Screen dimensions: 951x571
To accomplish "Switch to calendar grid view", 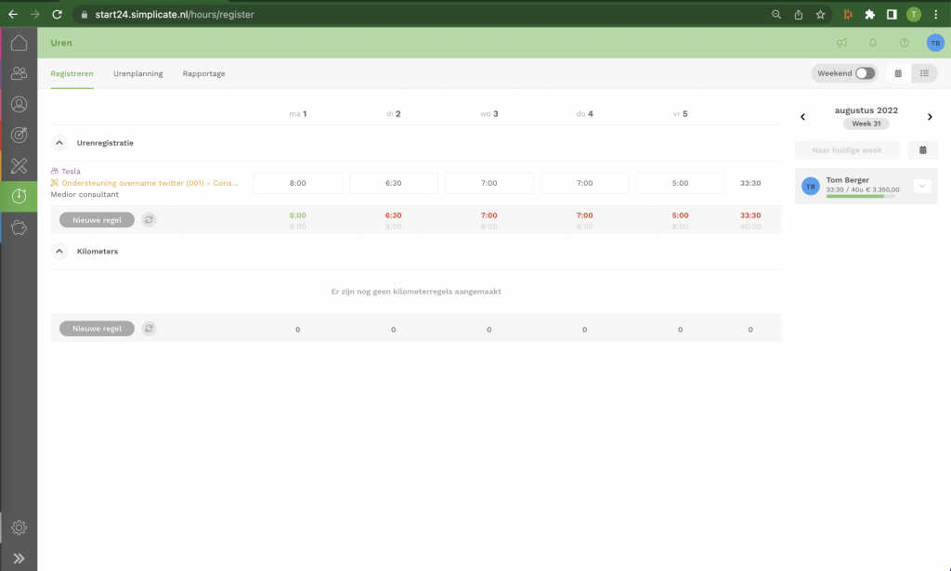I will coord(898,73).
